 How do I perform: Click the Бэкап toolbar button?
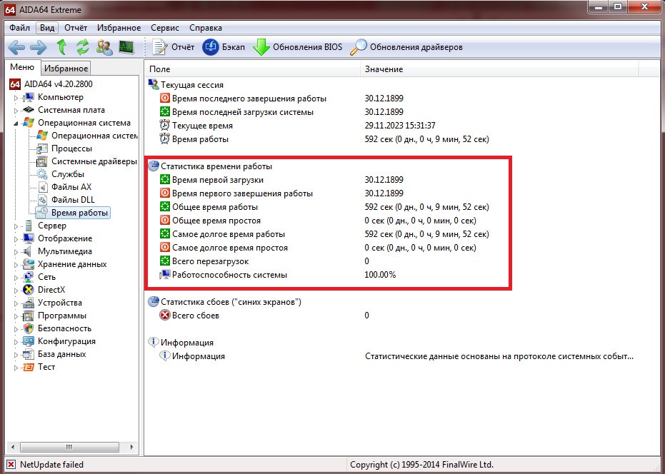coord(224,47)
